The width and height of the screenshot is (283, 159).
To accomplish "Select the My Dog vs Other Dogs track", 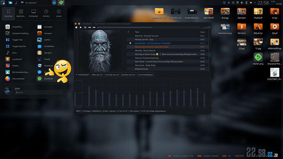I will click(x=167, y=54).
